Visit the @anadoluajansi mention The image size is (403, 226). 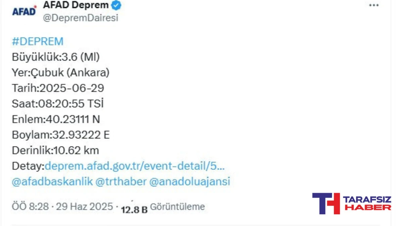click(190, 182)
